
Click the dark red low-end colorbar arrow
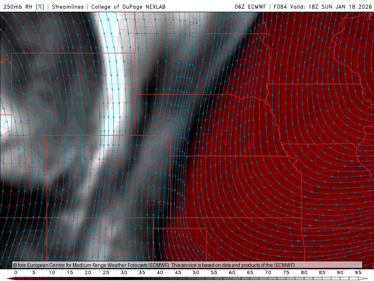coord(11,279)
